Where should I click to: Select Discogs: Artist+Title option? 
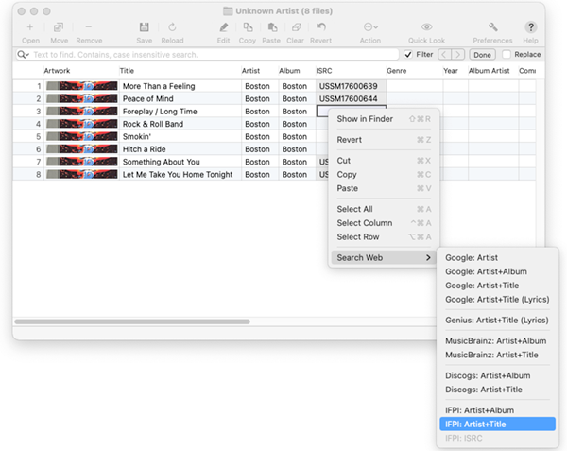pyautogui.click(x=497, y=390)
